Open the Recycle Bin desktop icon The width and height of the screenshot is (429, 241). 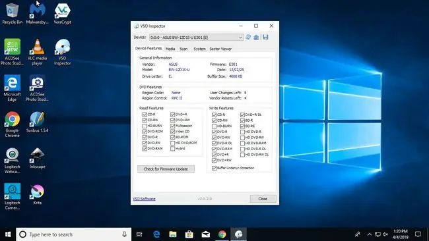click(x=12, y=14)
